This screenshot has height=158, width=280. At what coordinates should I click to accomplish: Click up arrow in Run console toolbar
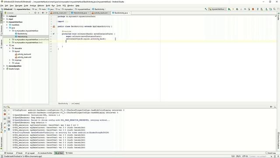point(9,110)
